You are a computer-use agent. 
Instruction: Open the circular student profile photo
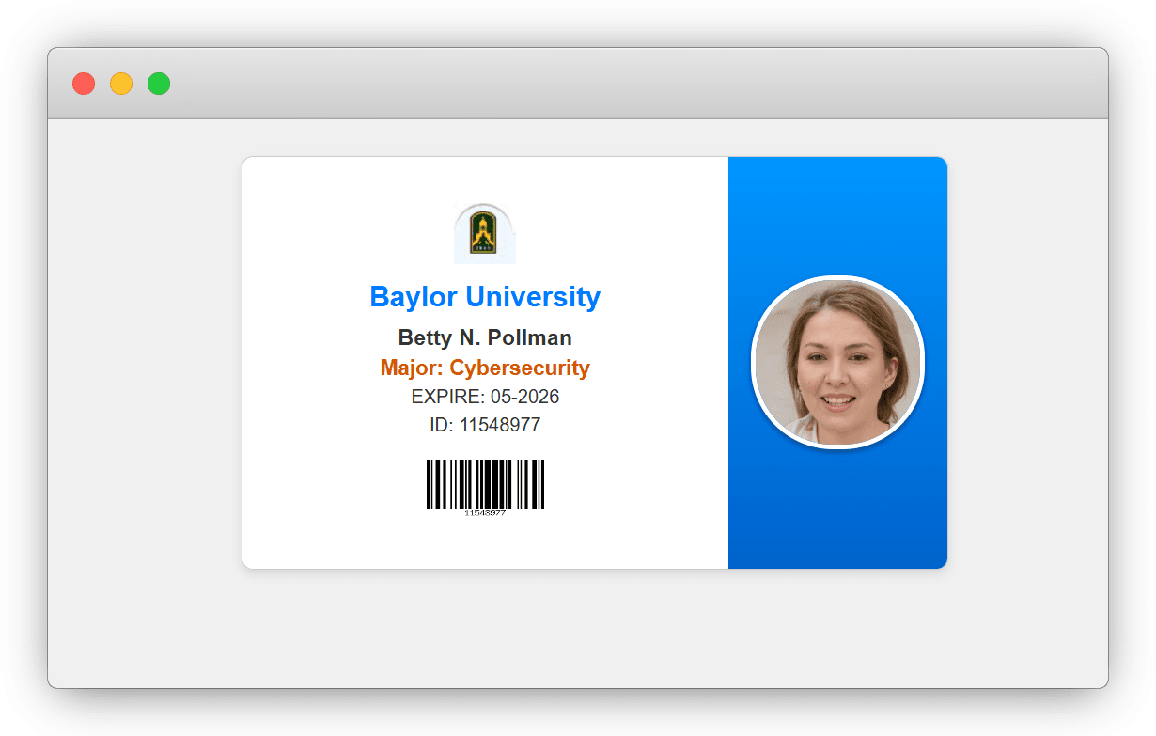click(837, 363)
